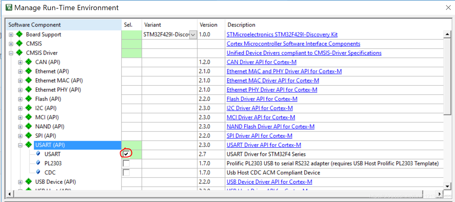455x202 pixels.
Task: Collapse the CMSIS Driver tree node
Action: pyautogui.click(x=10, y=53)
